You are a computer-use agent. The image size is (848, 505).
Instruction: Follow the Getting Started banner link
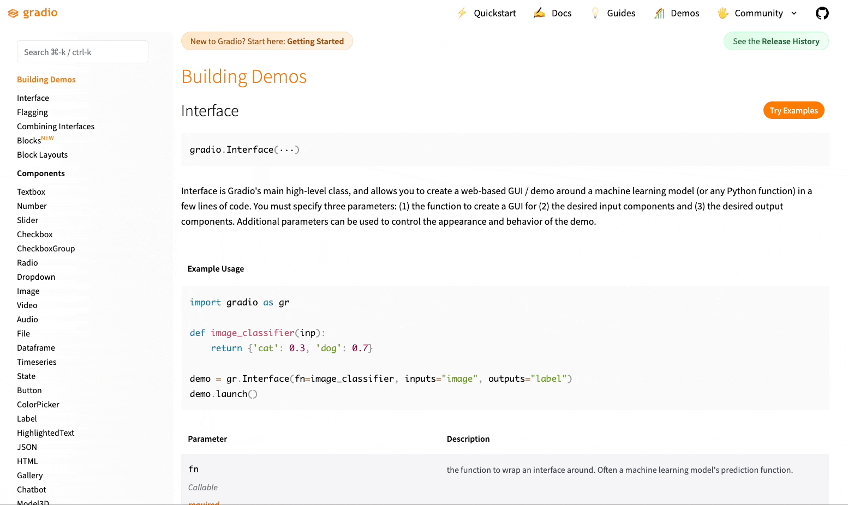coord(315,41)
